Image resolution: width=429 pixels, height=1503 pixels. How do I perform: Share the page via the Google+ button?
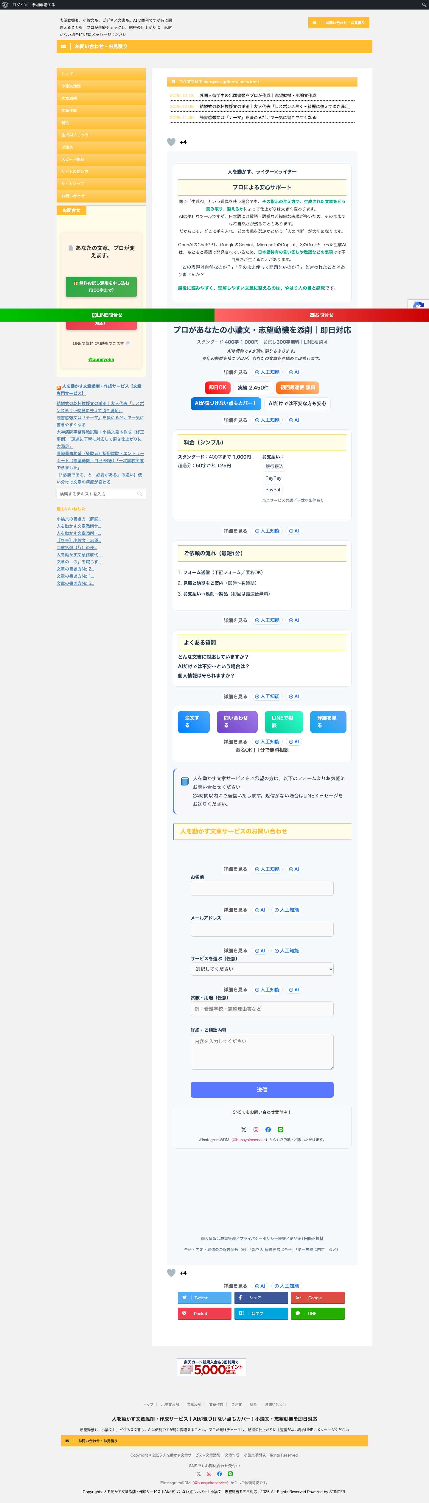[318, 1298]
